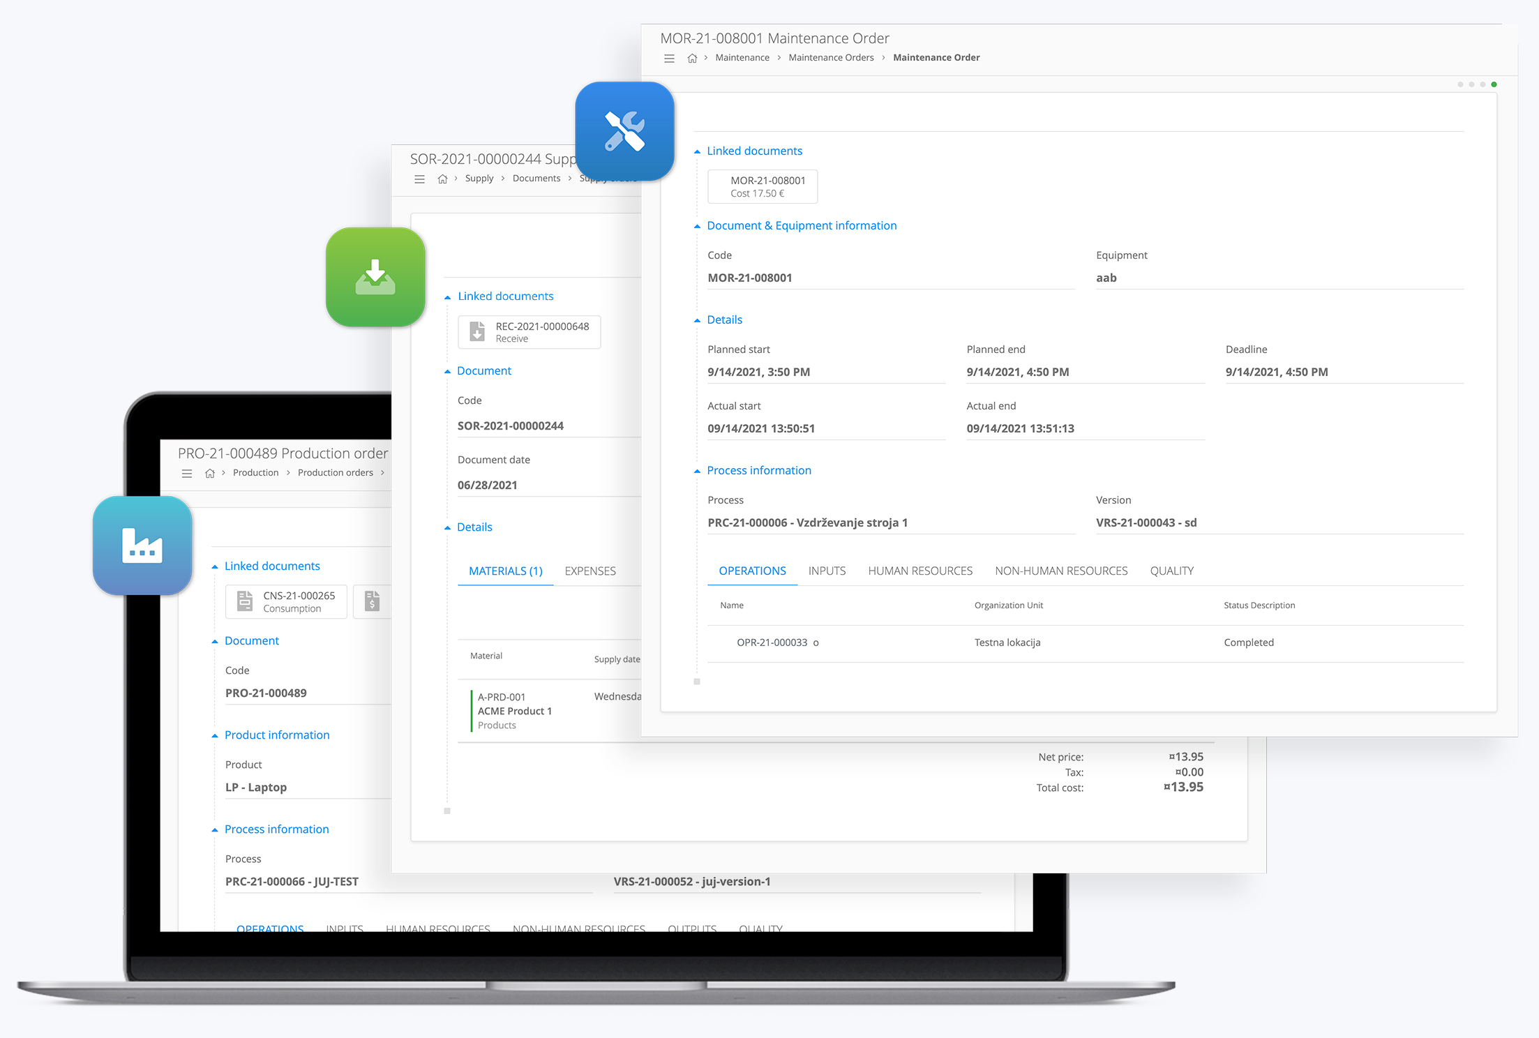Click the OPR-21-000033 operation row
The height and width of the screenshot is (1038, 1539).
pos(772,642)
